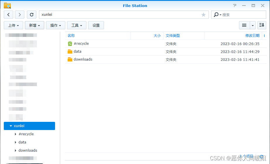Viewport: 270px width, 164px height.
Task: Select the #recycle row name
Action: coord(81,44)
